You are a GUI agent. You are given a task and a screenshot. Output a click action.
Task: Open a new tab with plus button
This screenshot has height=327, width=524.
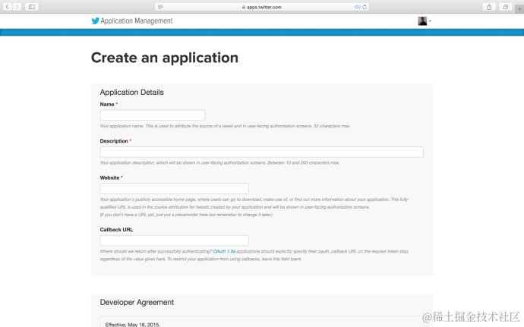519,8
